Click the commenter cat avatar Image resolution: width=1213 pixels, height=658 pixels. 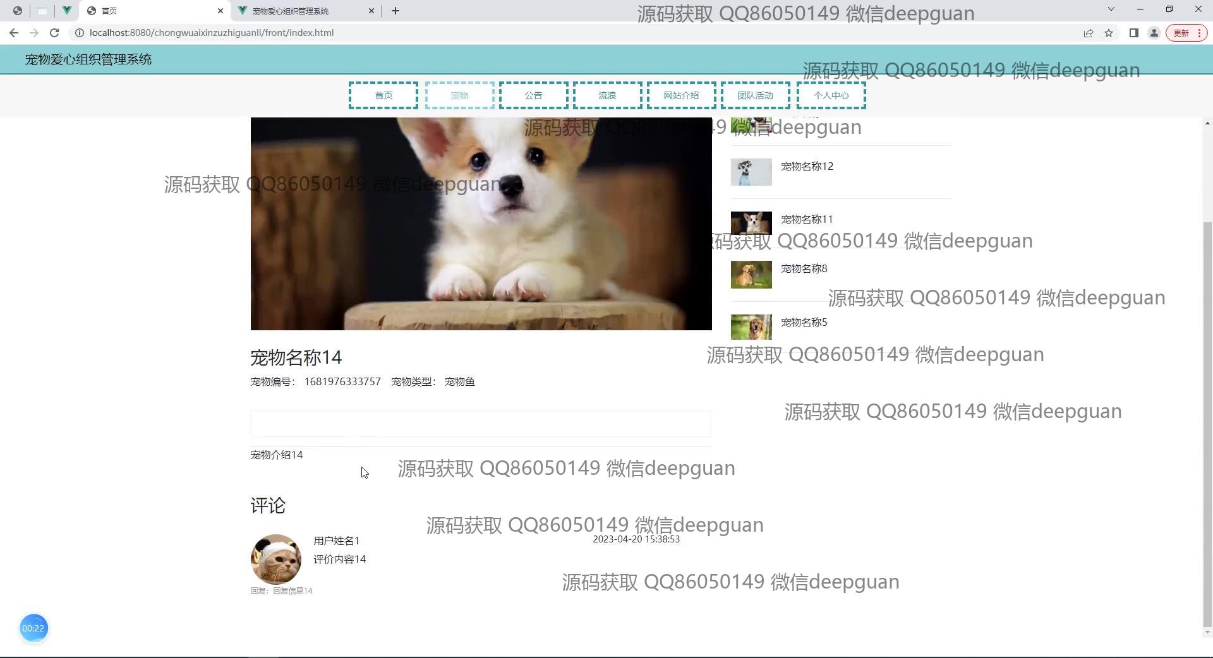(x=276, y=559)
